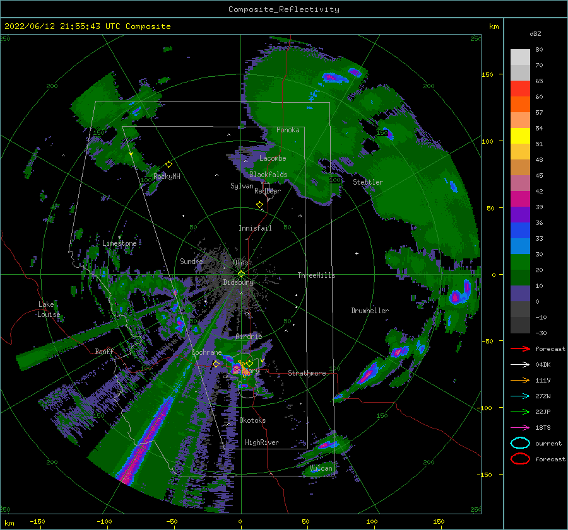The image size is (568, 530).
Task: Click the Vulcan label
Action: pos(321,468)
